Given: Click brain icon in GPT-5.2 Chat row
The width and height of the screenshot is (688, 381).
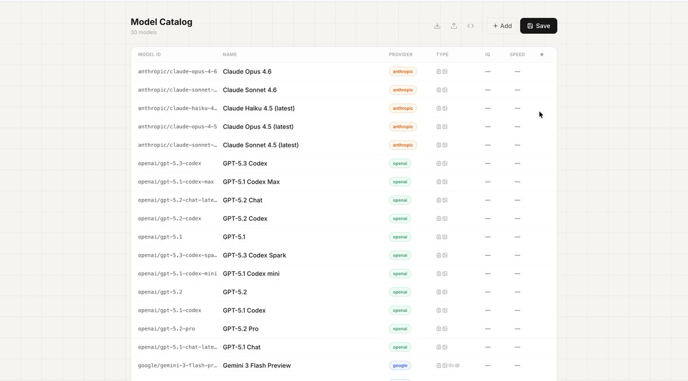Looking at the screenshot, I should [439, 200].
